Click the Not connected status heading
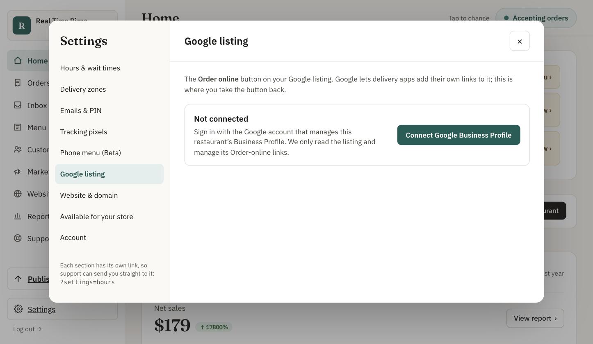Screen dimensions: 593x344 click(221, 119)
